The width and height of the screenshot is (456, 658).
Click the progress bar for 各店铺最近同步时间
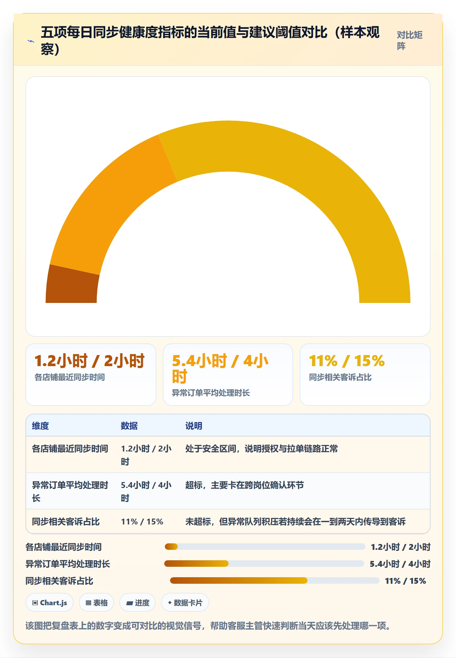[x=265, y=547]
